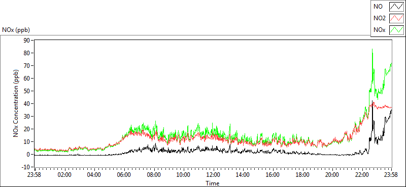Click the 16:00 time tick label
The height and width of the screenshot is (187, 406).
click(273, 174)
